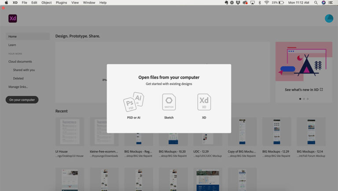Open Manage links...
338x191 pixels.
point(18,87)
